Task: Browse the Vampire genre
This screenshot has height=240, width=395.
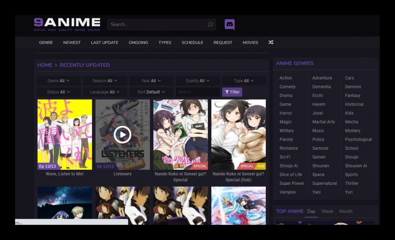Action: (287, 192)
